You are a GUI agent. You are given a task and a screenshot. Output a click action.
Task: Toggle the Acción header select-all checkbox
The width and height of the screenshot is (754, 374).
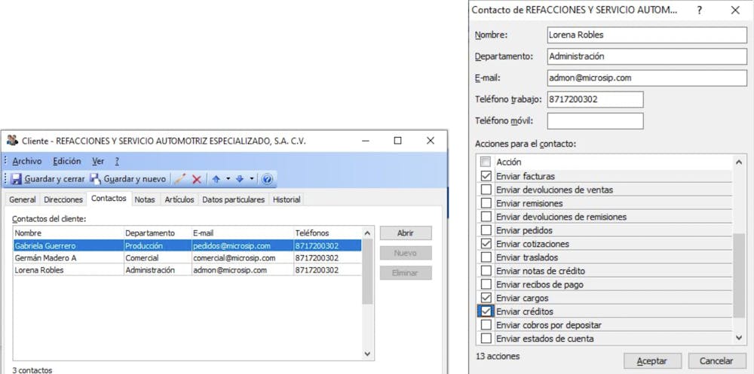[x=486, y=162]
